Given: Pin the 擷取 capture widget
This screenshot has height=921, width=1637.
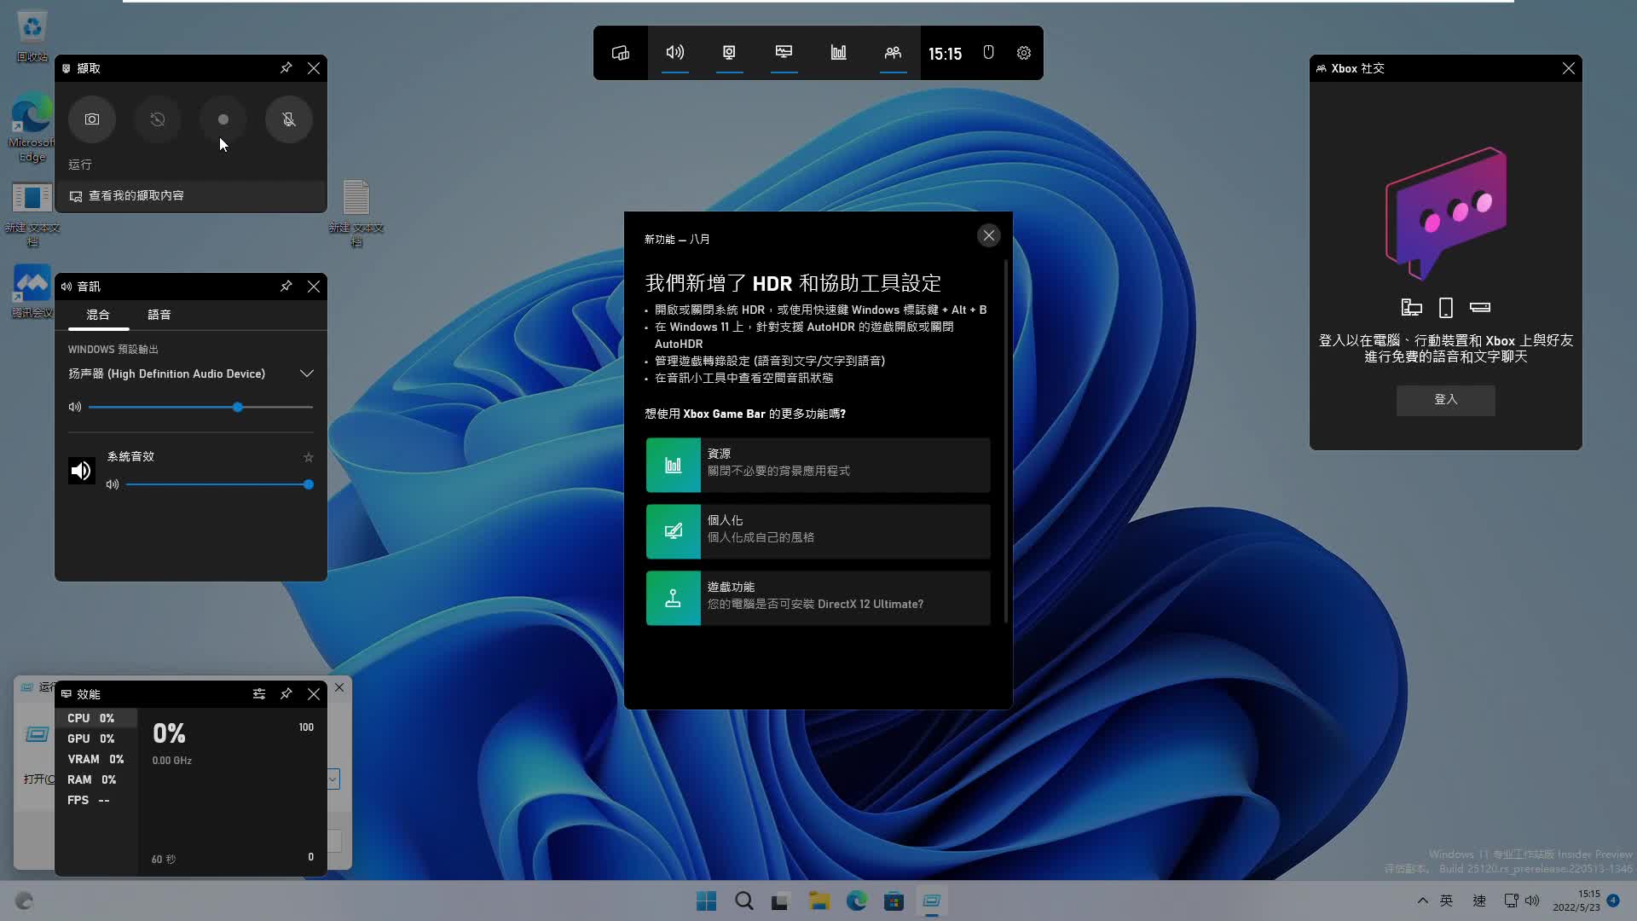Looking at the screenshot, I should 286,68.
